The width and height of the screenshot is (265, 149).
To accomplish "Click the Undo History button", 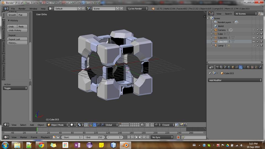I will [17, 30].
